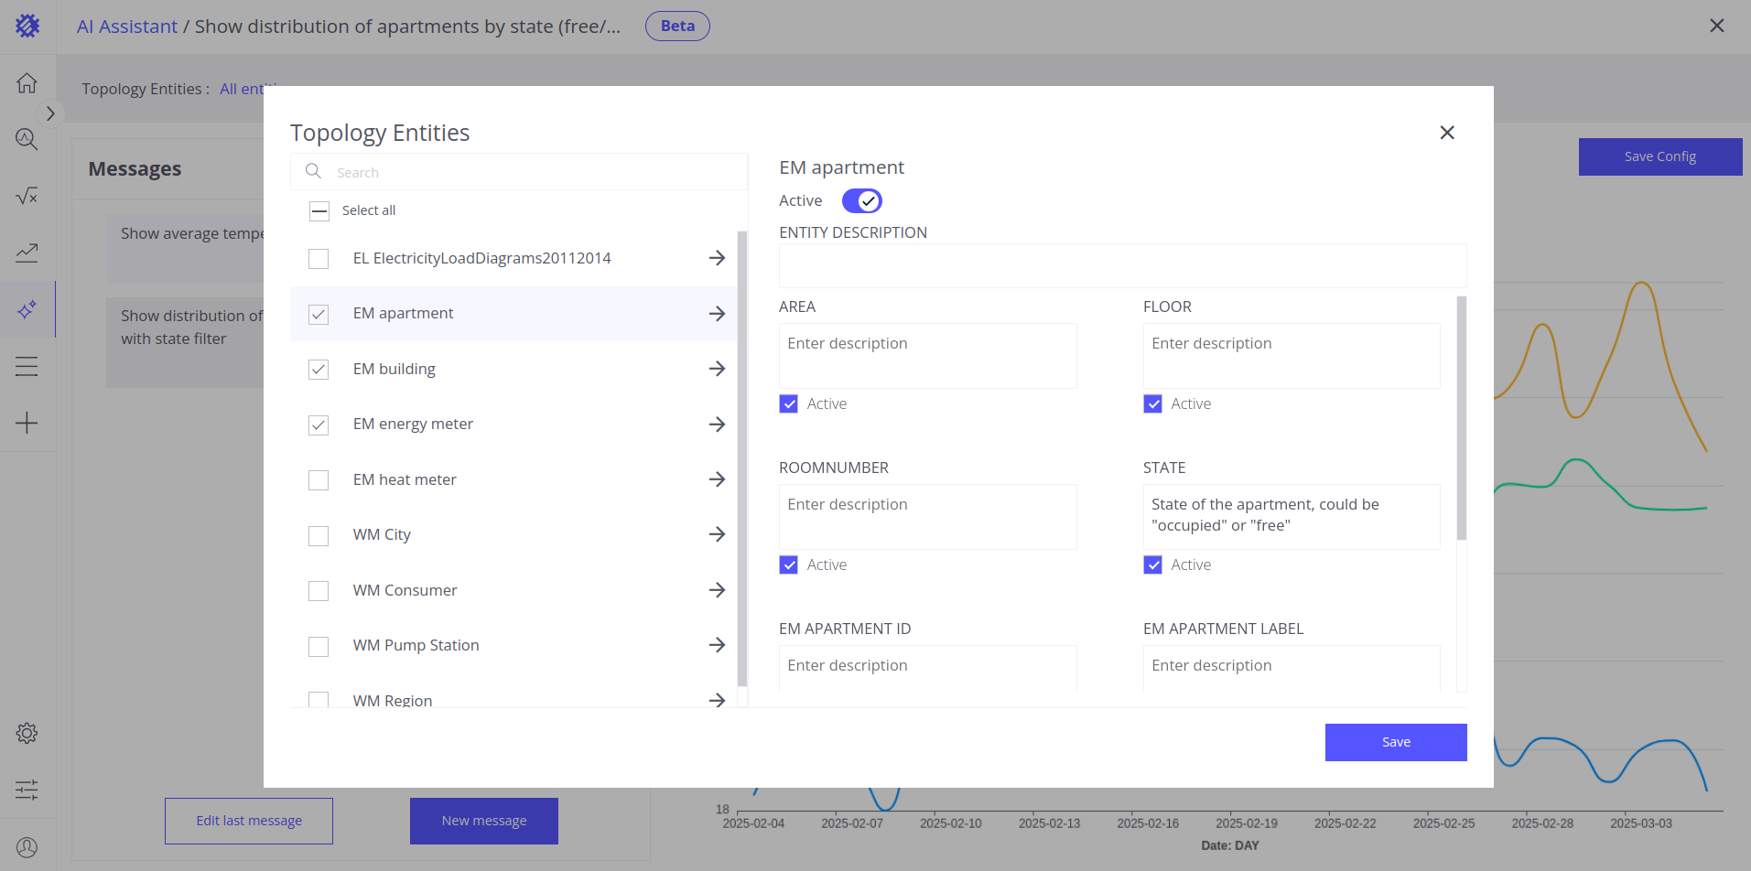Image resolution: width=1751 pixels, height=871 pixels.
Task: Open the formula square-root sidebar icon
Action: point(27,196)
